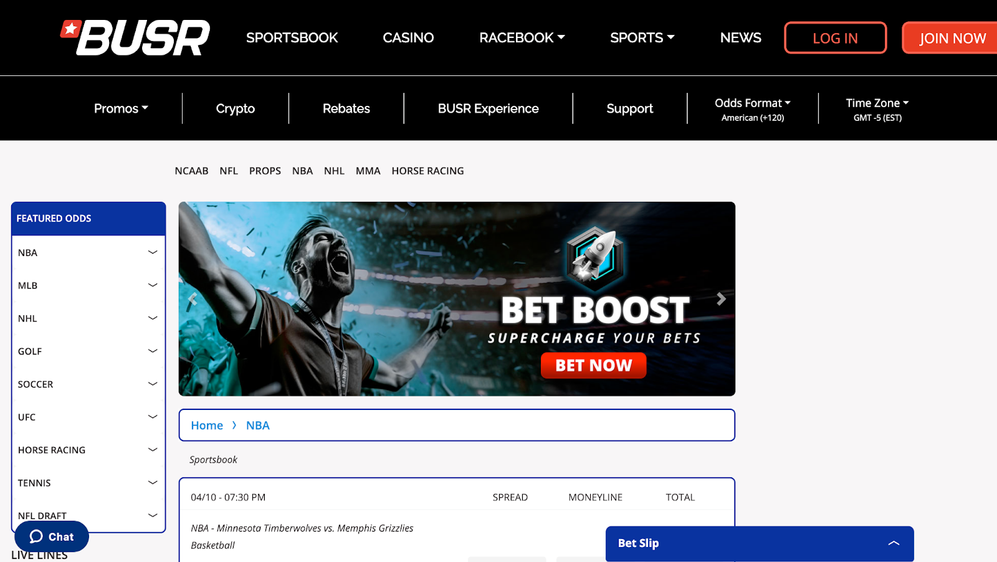Go to previous banner slide arrow

pyautogui.click(x=193, y=299)
